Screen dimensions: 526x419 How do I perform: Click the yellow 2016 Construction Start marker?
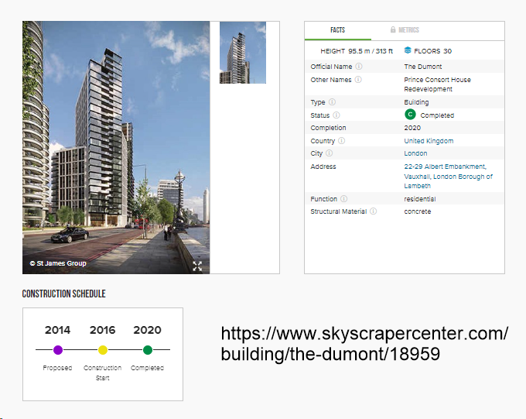103,350
